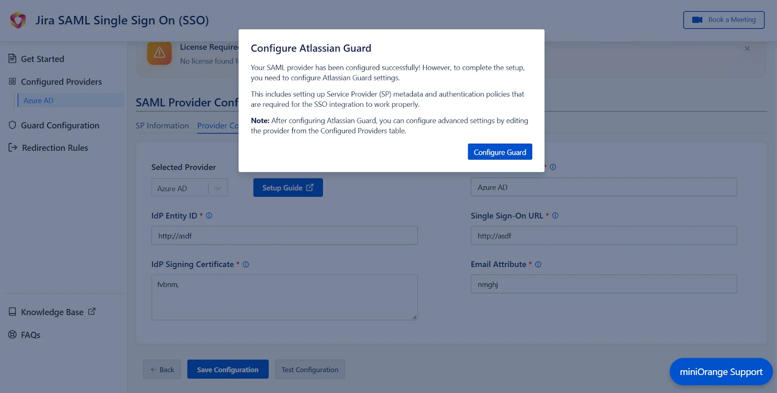Screen dimensions: 777x393
Task: Switch to the SP Information tab
Action: click(162, 126)
